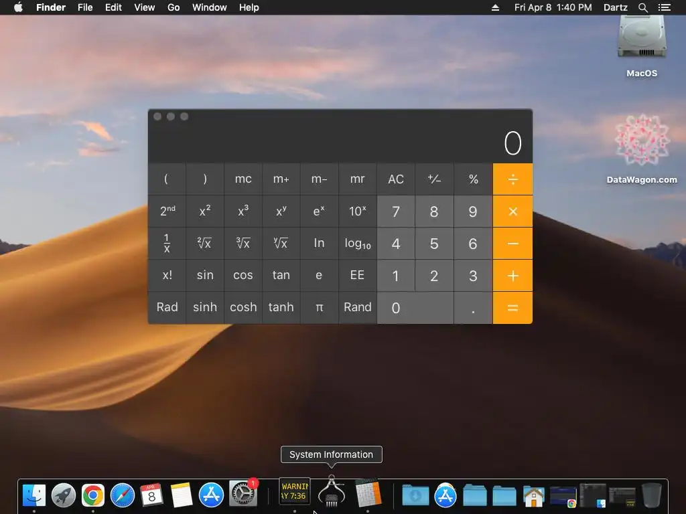The image size is (686, 514).
Task: Open the Trash in the Dock
Action: [x=651, y=495]
